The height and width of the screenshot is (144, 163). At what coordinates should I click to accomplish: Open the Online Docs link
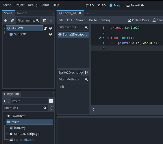coord(138,20)
